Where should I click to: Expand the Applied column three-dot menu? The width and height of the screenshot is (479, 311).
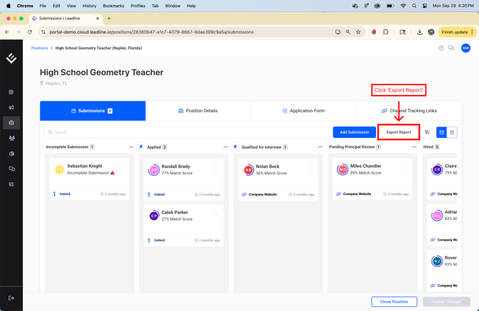coord(225,147)
